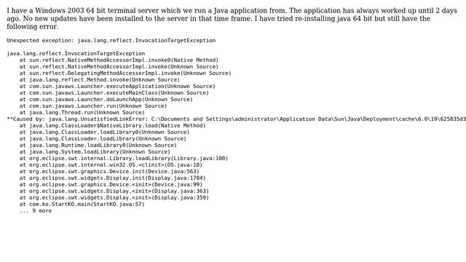Click the "Device.<init>(Device.java:99)" line

(x=111, y=184)
